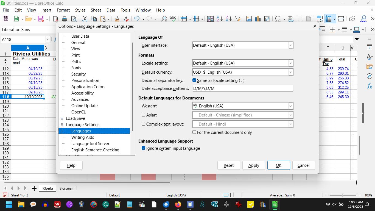The height and width of the screenshot is (211, 375).
Task: Click the OK button
Action: [279, 165]
